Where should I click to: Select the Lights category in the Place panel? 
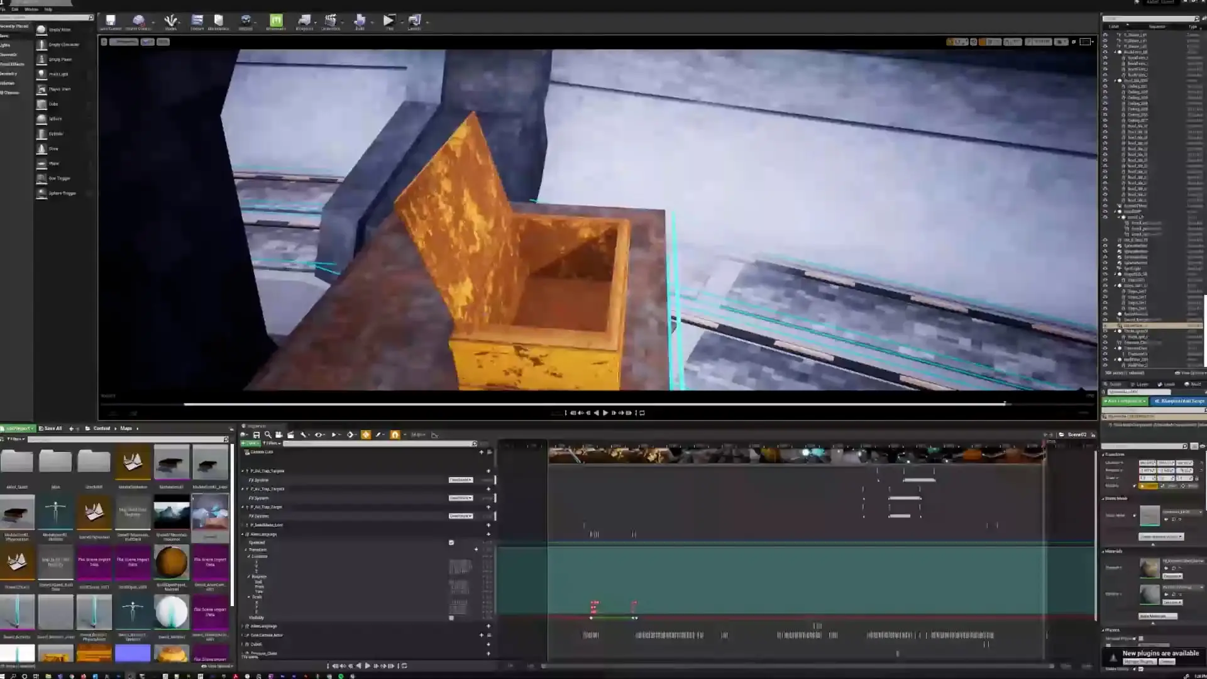click(6, 45)
